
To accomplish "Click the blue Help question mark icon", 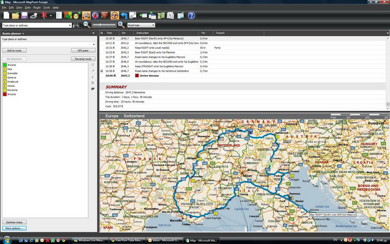I will [191, 16].
